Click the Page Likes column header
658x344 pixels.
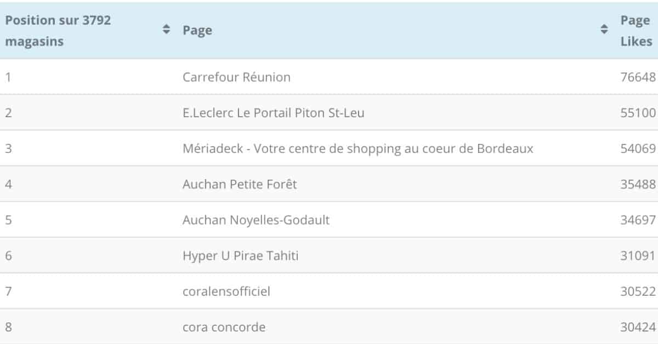point(636,31)
